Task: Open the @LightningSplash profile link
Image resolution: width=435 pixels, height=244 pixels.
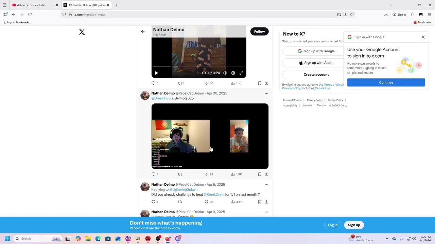Action: tap(183, 189)
